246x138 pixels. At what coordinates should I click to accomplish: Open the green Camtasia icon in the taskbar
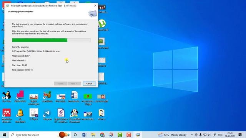click(120, 135)
